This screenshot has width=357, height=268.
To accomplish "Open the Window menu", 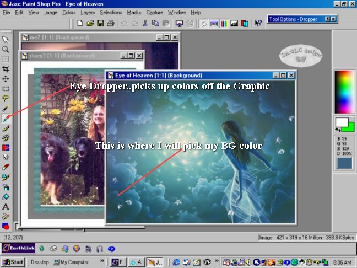I will coord(177,13).
